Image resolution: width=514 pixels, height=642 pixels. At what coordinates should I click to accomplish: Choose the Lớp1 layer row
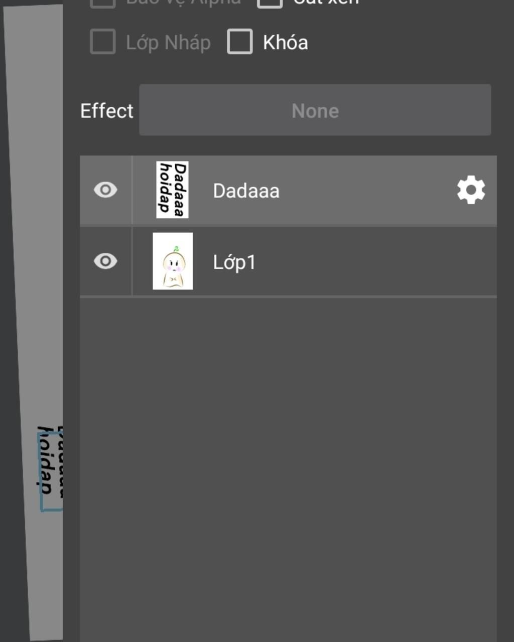pos(288,261)
